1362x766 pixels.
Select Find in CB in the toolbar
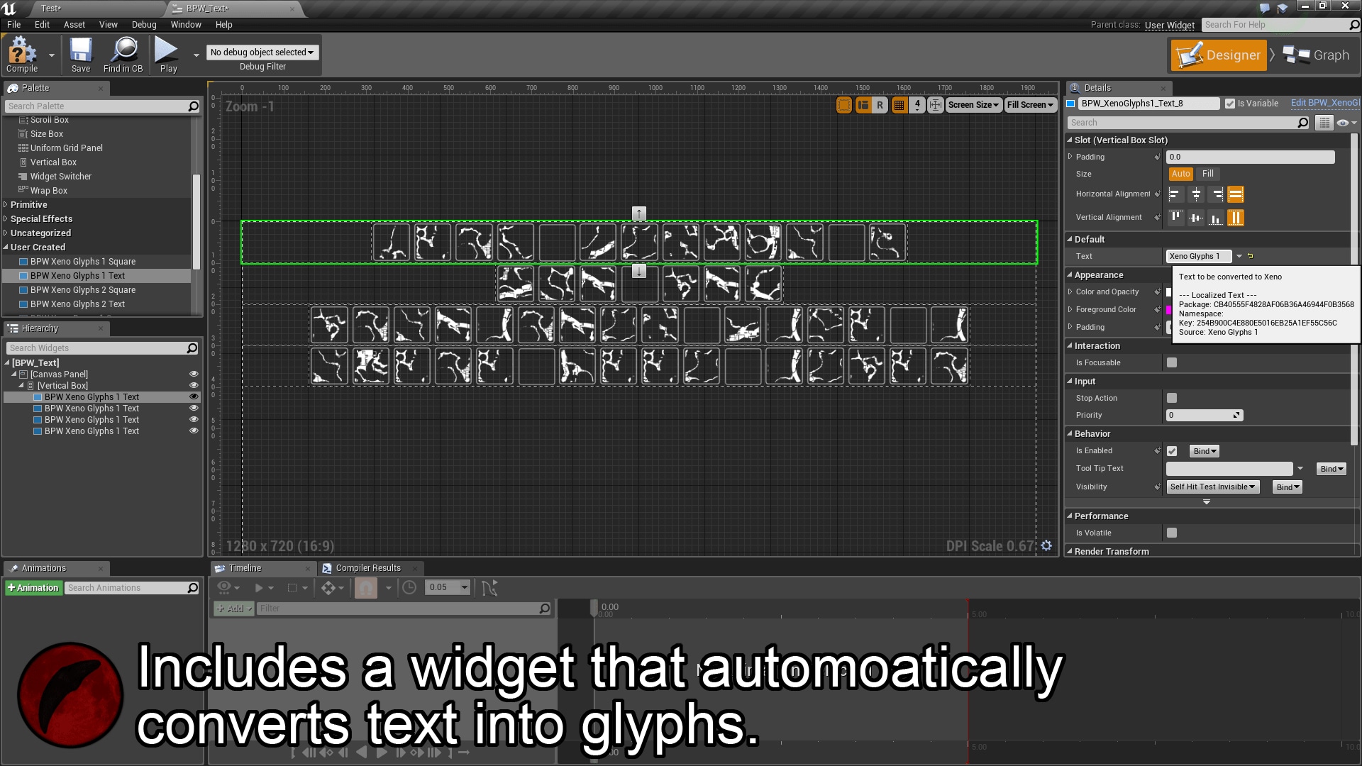pyautogui.click(x=123, y=55)
